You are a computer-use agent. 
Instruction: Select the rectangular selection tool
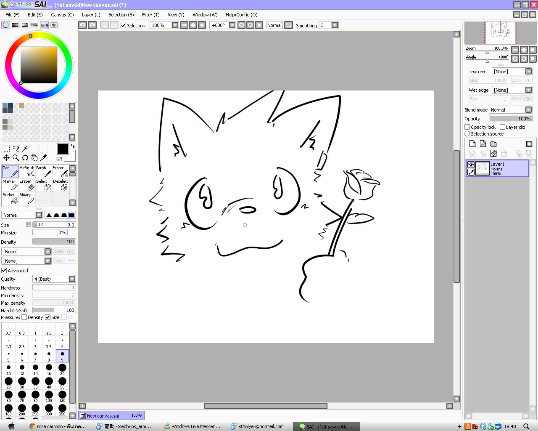coord(7,148)
